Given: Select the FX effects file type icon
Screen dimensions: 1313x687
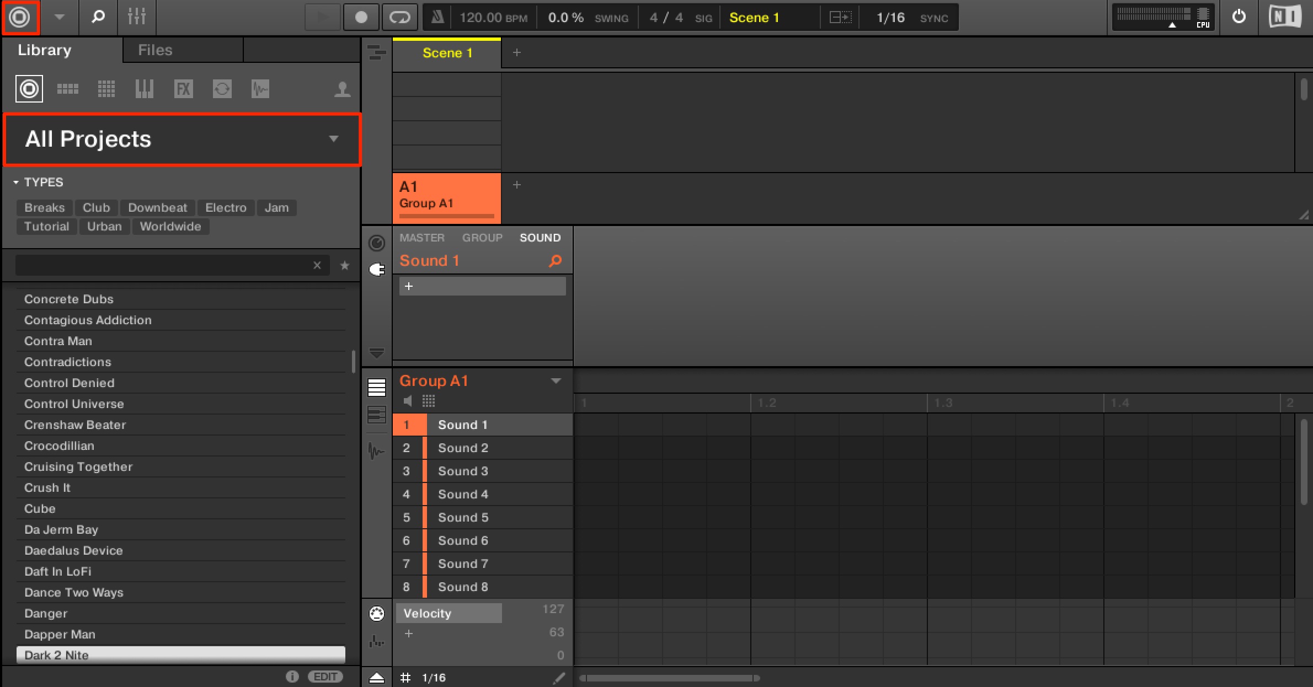Looking at the screenshot, I should tap(183, 89).
